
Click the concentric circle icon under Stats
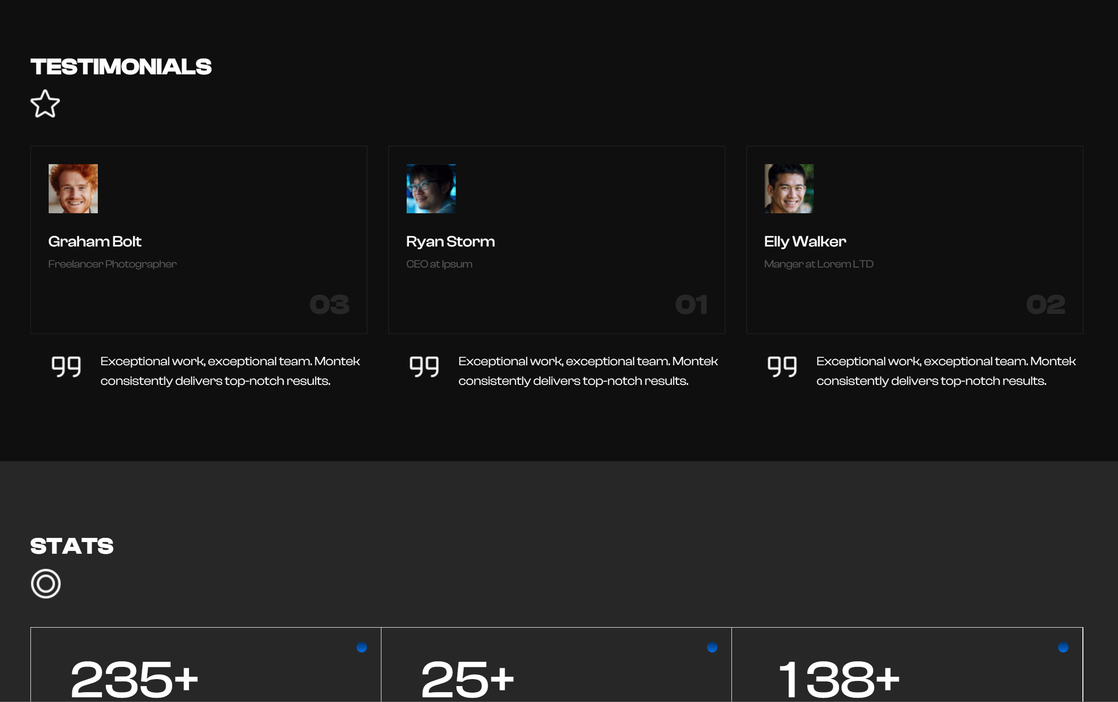point(46,584)
